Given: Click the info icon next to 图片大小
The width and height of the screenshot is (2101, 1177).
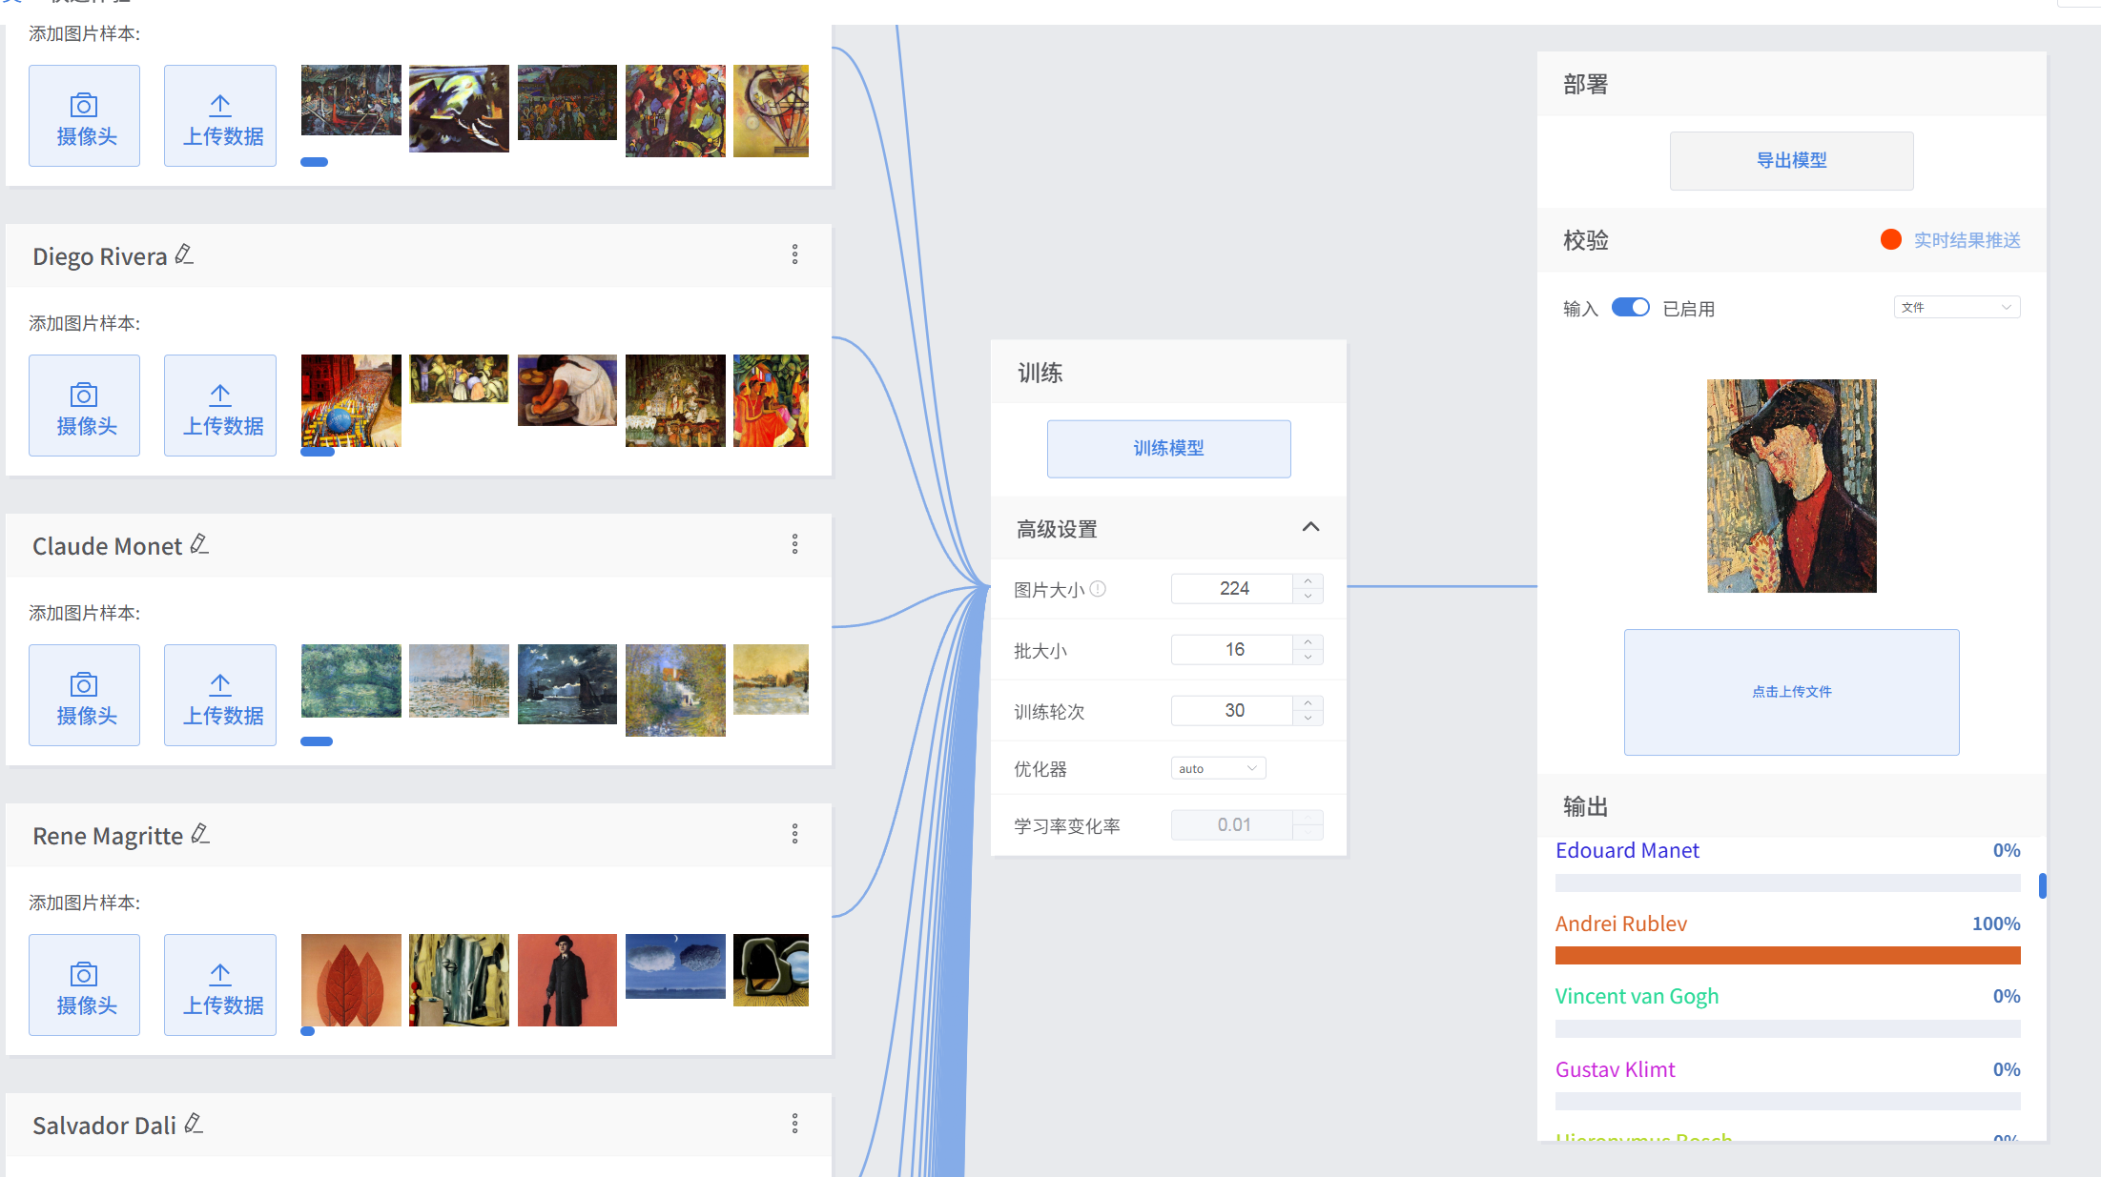Looking at the screenshot, I should (1098, 589).
